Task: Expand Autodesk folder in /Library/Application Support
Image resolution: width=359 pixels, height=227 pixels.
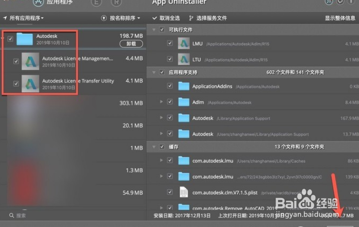Action: pyautogui.click(x=162, y=118)
